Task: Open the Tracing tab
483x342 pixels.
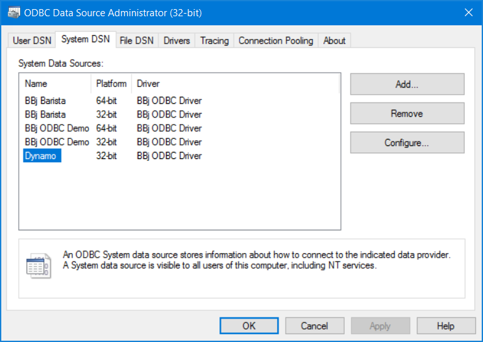Action: [x=214, y=40]
